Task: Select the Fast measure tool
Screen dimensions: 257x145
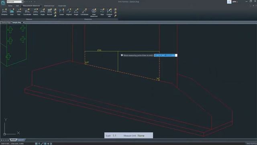Action: (x=19, y=12)
